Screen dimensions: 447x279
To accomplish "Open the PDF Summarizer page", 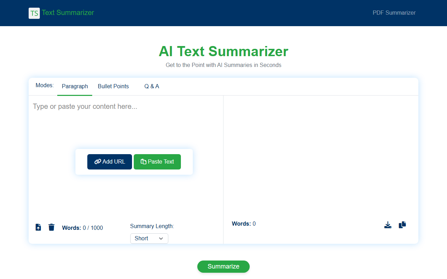I will pos(394,13).
